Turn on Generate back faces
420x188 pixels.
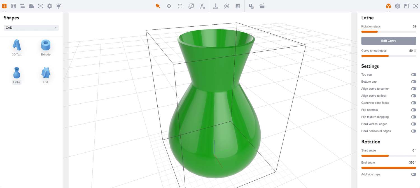(414, 103)
